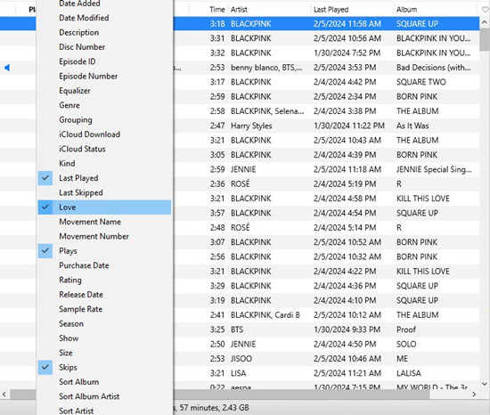Enable the Disc Number column
The image size is (490, 415).
point(104,47)
